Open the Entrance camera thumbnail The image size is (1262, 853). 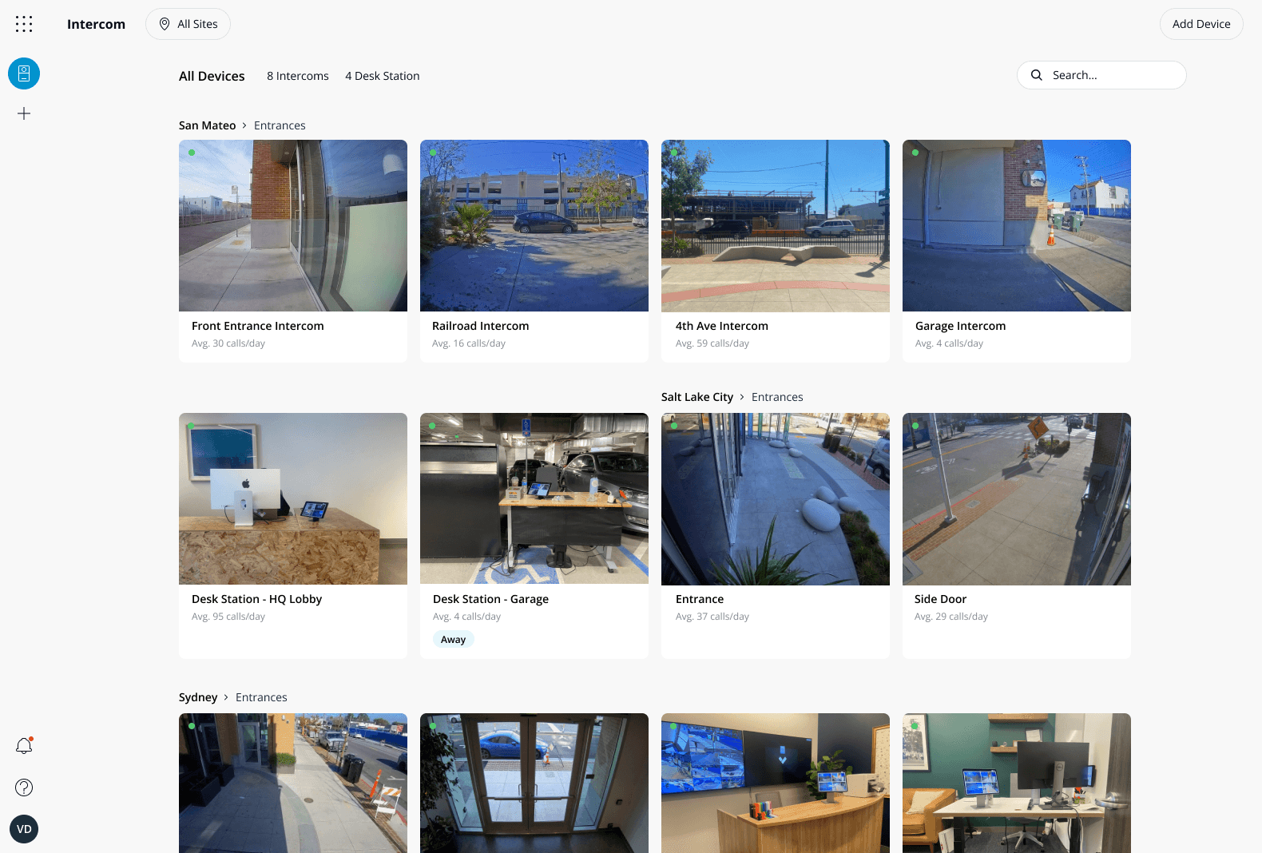click(x=776, y=499)
